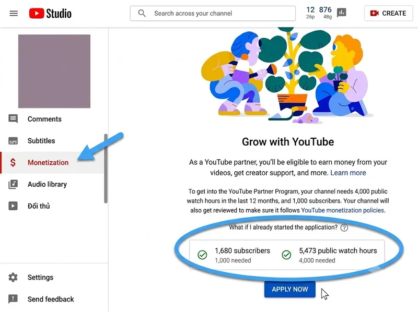
Task: Click the '1,000 needed' text
Action: click(233, 260)
